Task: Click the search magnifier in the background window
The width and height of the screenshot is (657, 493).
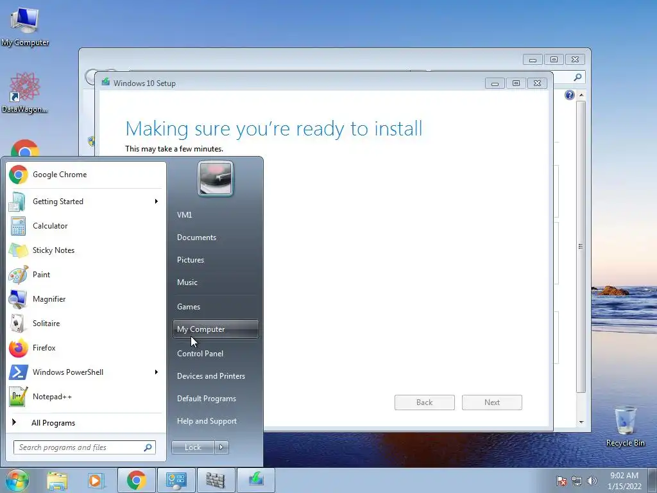Action: [x=578, y=77]
